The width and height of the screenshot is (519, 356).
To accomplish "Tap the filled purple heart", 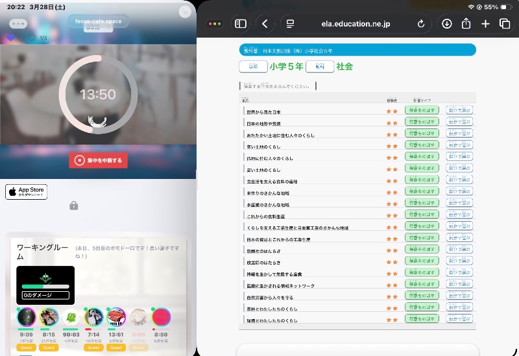I will coord(10,38).
